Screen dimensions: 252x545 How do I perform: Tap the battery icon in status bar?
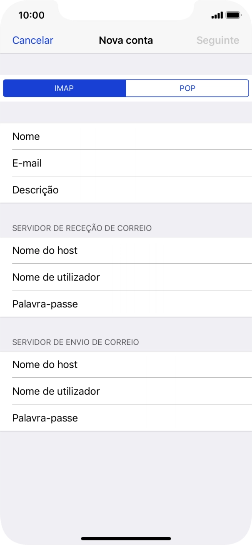point(233,15)
